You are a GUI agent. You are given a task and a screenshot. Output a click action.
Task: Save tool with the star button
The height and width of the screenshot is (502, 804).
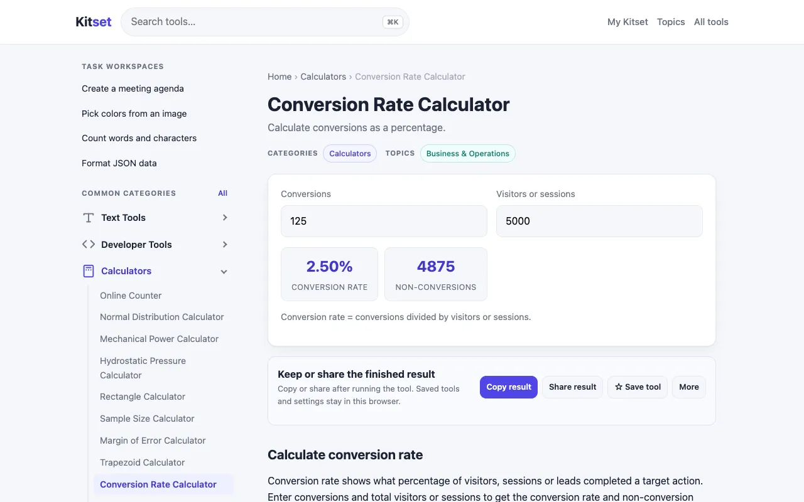(638, 387)
